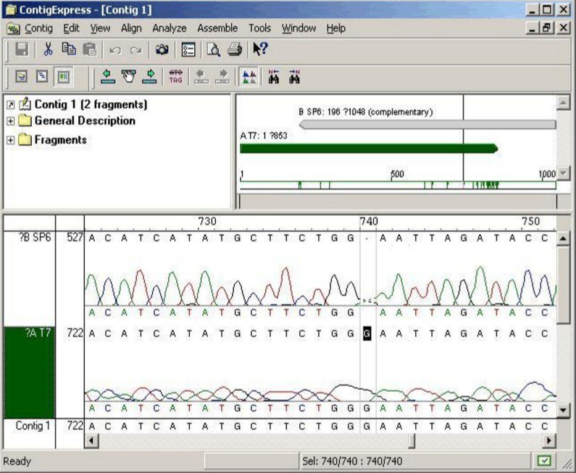
Task: Open the display setup list icon
Action: click(188, 49)
